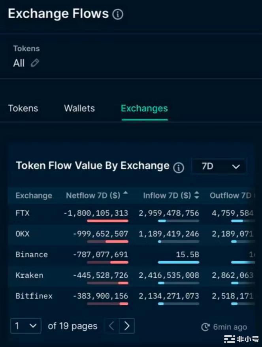This screenshot has height=347, width=262.
Task: Click the next page arrow icon
Action: point(127,326)
